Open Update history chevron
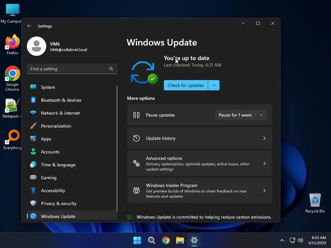 [x=264, y=138]
